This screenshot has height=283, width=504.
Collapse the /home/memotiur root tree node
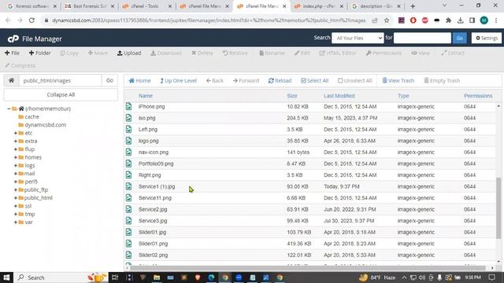tap(9, 108)
